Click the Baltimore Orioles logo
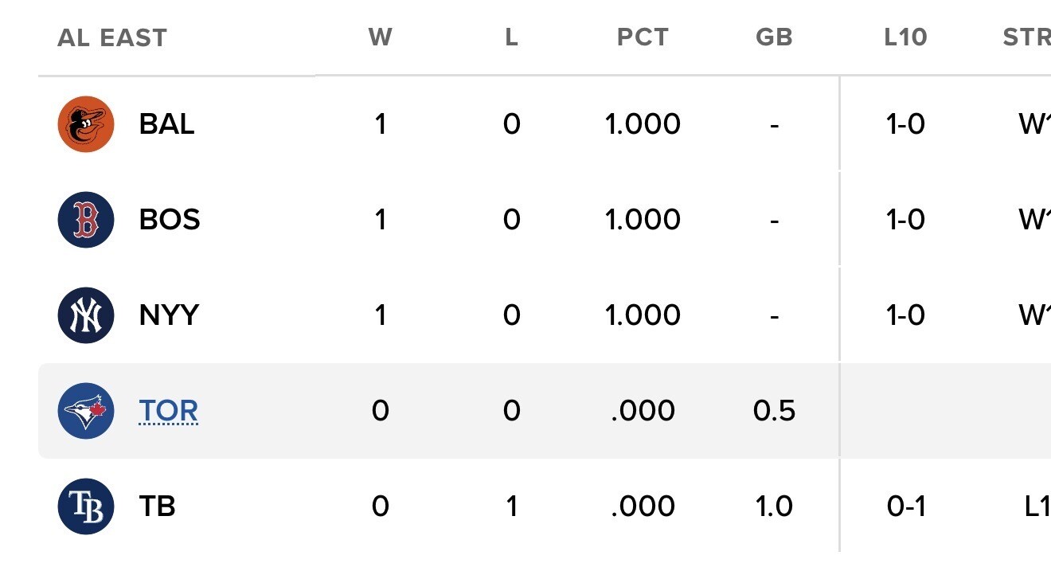The width and height of the screenshot is (1051, 567). click(86, 124)
